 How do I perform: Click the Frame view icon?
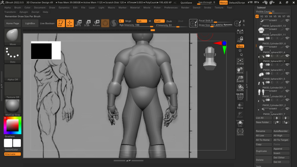240,61
